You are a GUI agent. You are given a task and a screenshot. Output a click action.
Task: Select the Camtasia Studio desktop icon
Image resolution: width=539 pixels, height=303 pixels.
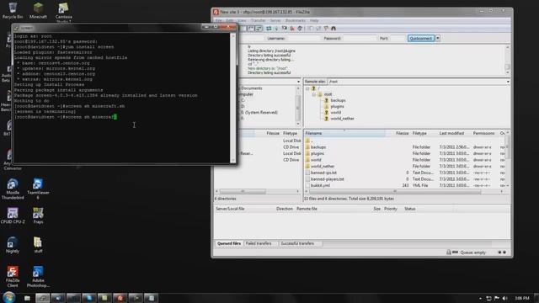click(64, 13)
